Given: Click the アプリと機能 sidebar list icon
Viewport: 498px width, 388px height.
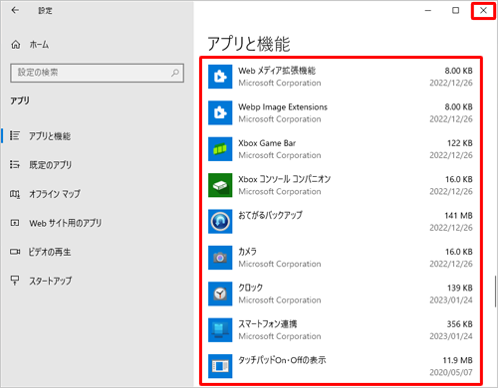Looking at the screenshot, I should tap(15, 135).
